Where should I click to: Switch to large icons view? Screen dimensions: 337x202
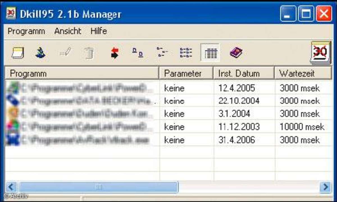[138, 53]
